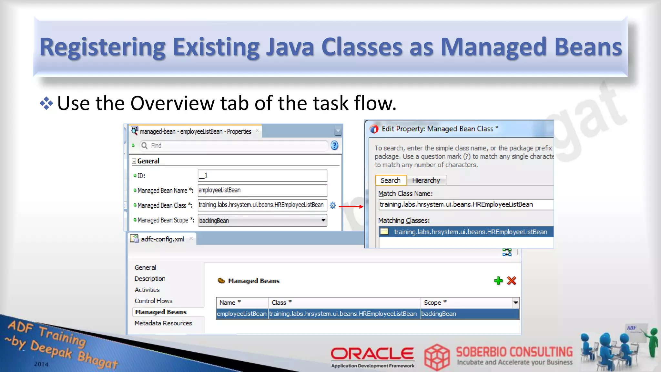Click red X to delete managed bean
Screen dimensions: 661x372
coord(512,281)
